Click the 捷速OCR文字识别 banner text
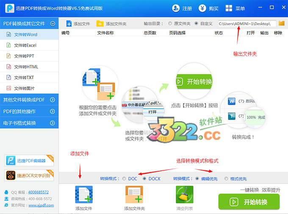 (33, 176)
